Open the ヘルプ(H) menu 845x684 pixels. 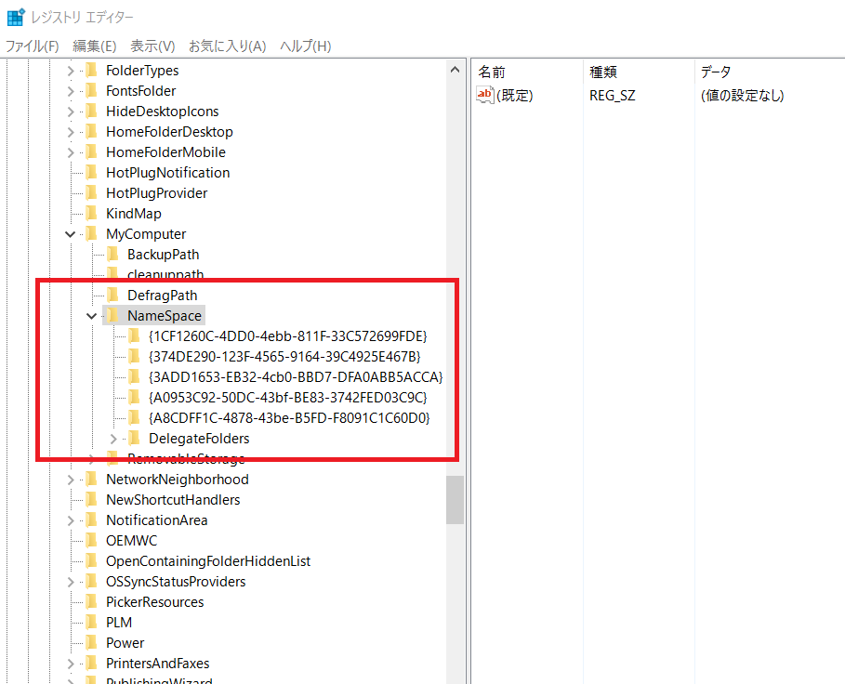pos(305,46)
